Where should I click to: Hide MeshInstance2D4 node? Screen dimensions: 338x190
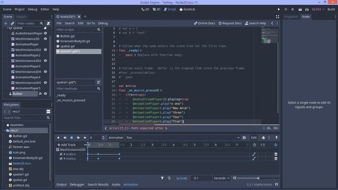click(45, 72)
